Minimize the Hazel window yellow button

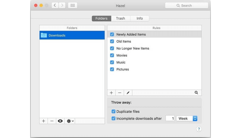(x=41, y=5)
